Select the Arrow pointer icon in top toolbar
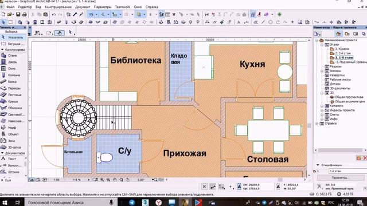The width and height of the screenshot is (367, 206). pyautogui.click(x=3, y=22)
